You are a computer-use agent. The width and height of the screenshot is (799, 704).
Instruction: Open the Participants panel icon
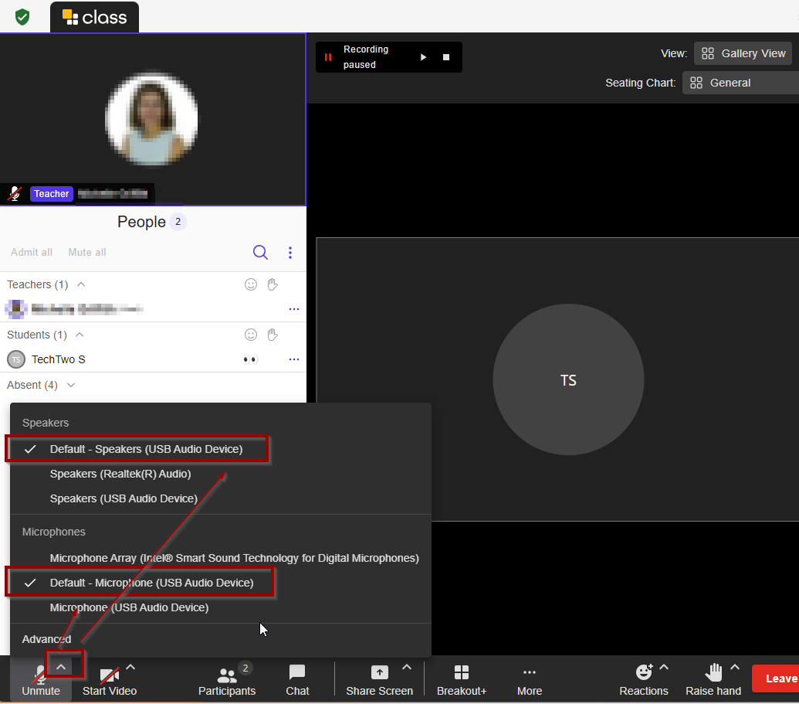227,675
